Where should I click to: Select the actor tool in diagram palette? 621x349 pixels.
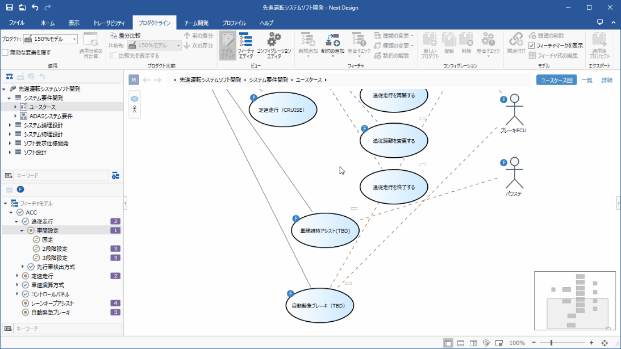[135, 110]
